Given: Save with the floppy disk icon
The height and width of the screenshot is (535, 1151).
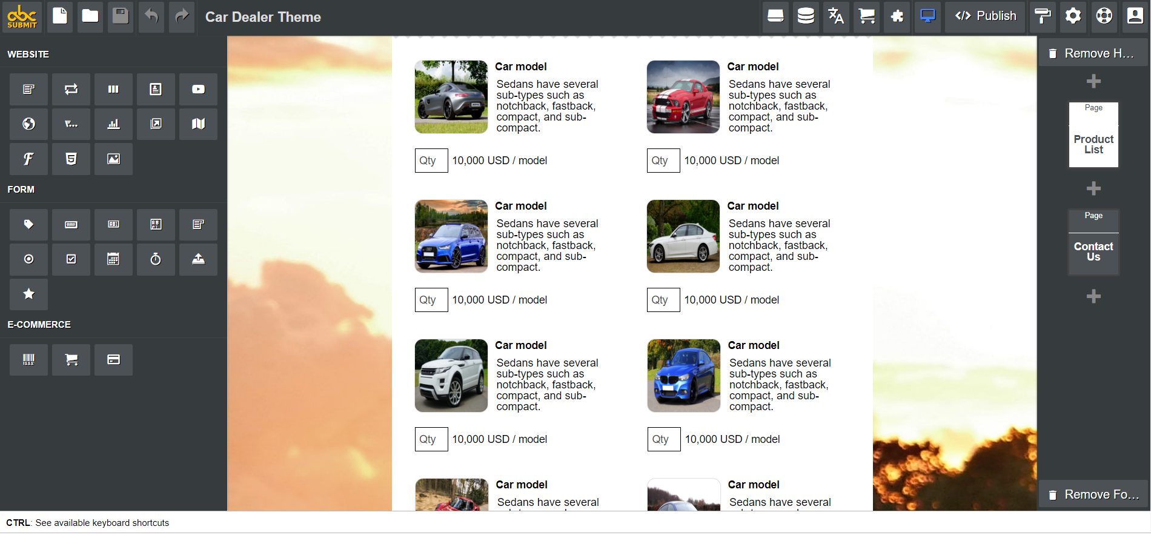Looking at the screenshot, I should coord(121,16).
